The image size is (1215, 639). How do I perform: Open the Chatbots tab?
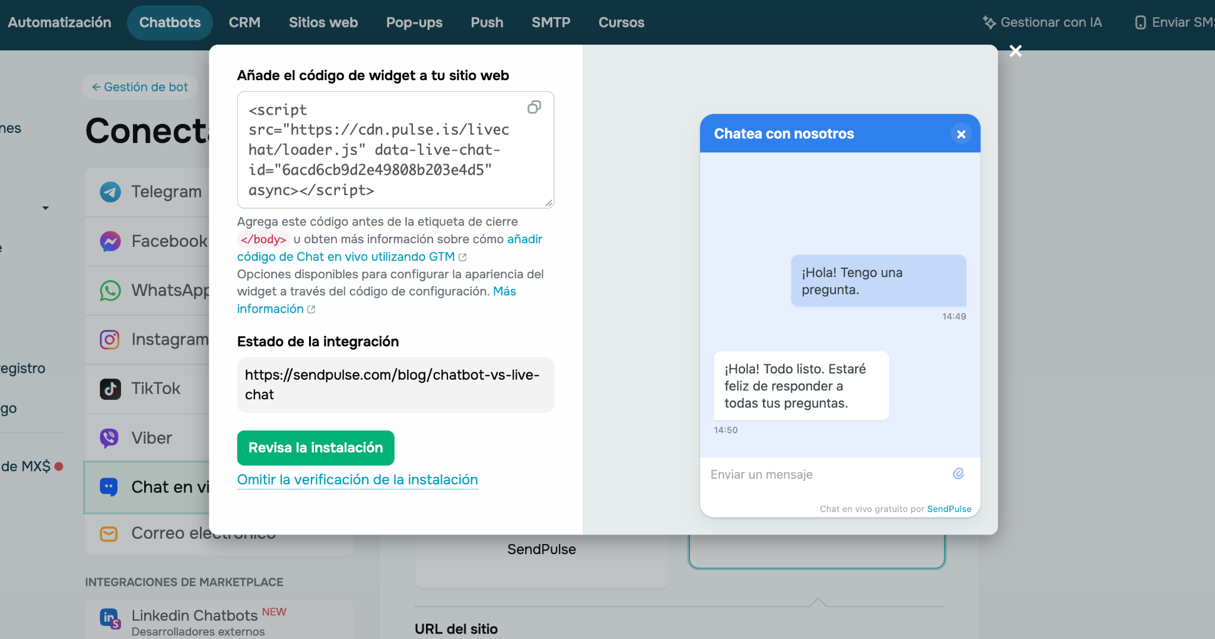coord(170,23)
